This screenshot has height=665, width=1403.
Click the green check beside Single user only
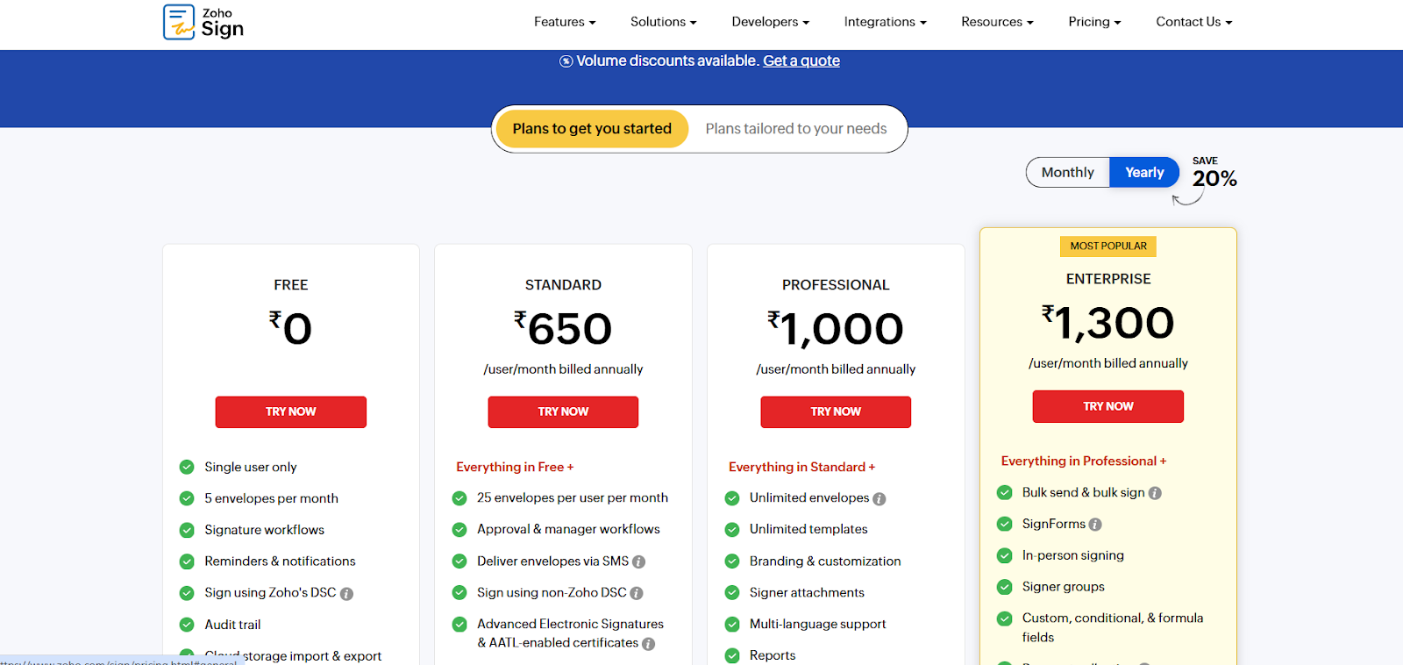(187, 467)
